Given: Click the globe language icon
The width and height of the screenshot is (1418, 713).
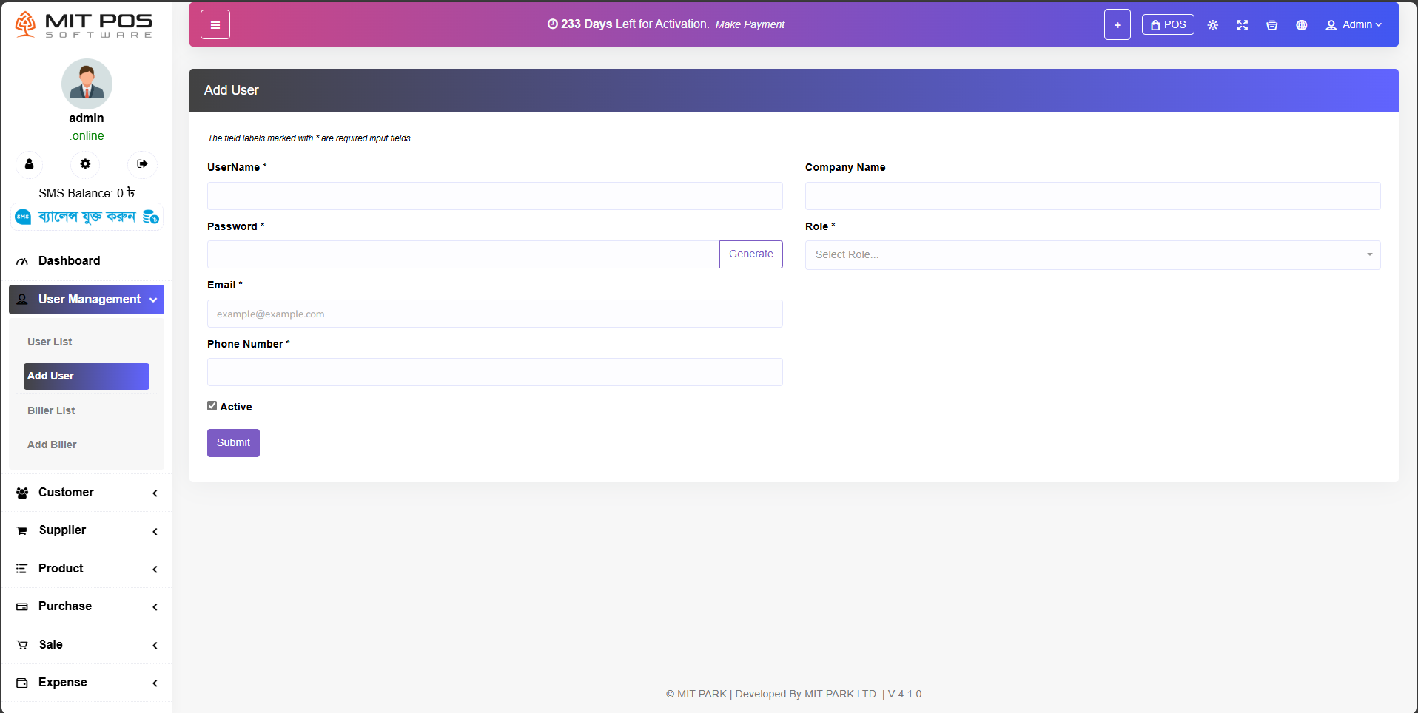Looking at the screenshot, I should 1301,25.
